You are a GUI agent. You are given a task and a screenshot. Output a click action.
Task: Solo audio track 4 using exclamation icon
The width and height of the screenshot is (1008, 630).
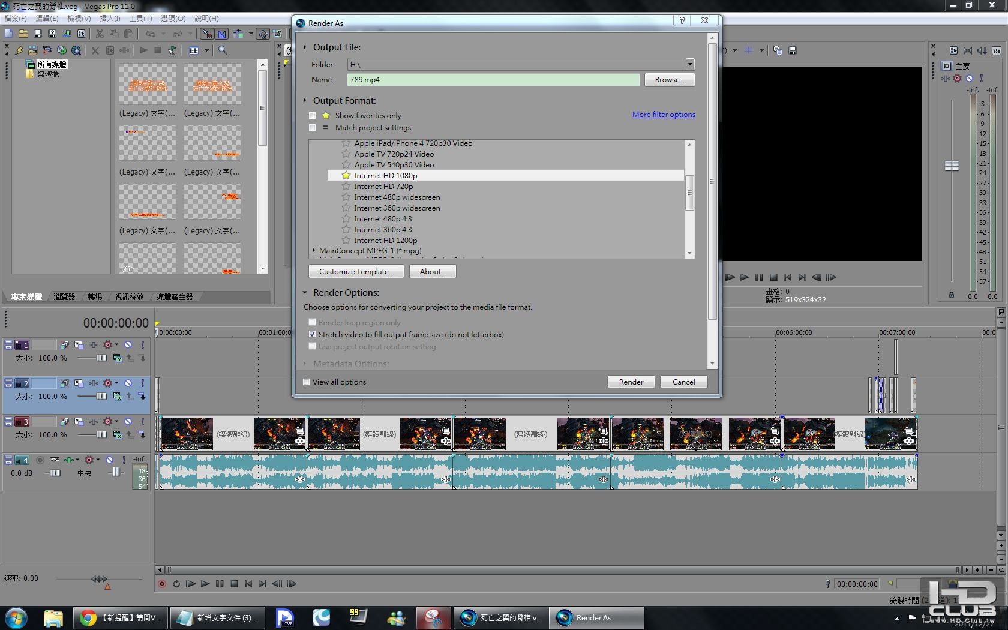pos(124,460)
